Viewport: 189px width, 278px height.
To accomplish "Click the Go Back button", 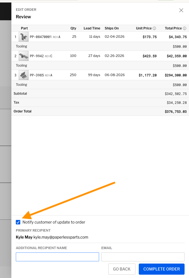I will pos(122,269).
